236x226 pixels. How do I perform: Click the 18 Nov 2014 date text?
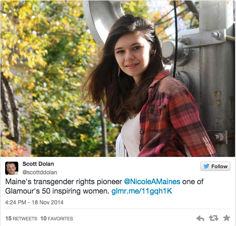pyautogui.click(x=47, y=203)
